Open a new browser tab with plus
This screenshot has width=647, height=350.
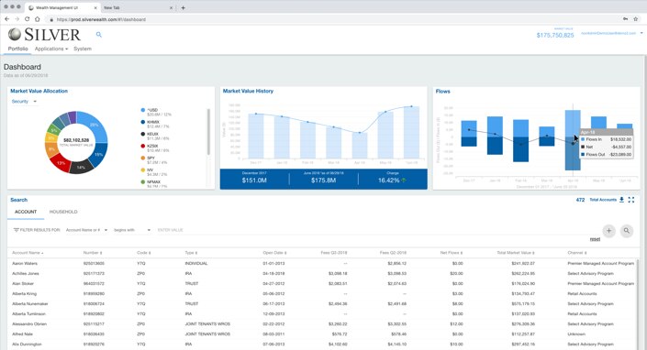pyautogui.click(x=183, y=7)
